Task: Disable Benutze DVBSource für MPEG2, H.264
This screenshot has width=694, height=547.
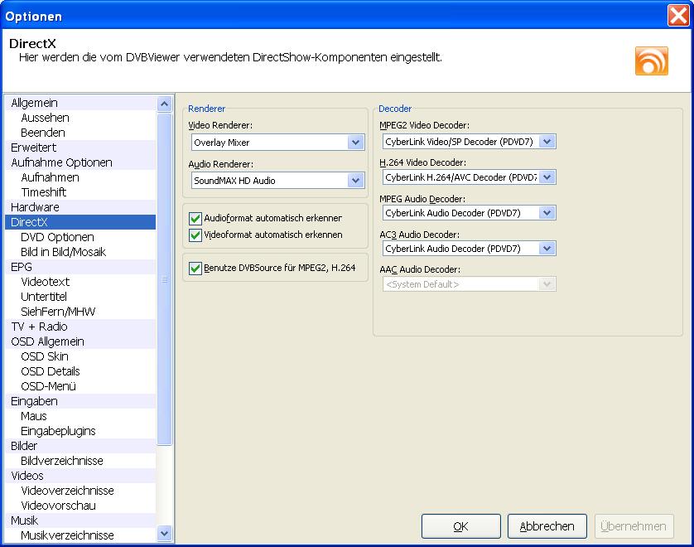Action: coord(195,268)
